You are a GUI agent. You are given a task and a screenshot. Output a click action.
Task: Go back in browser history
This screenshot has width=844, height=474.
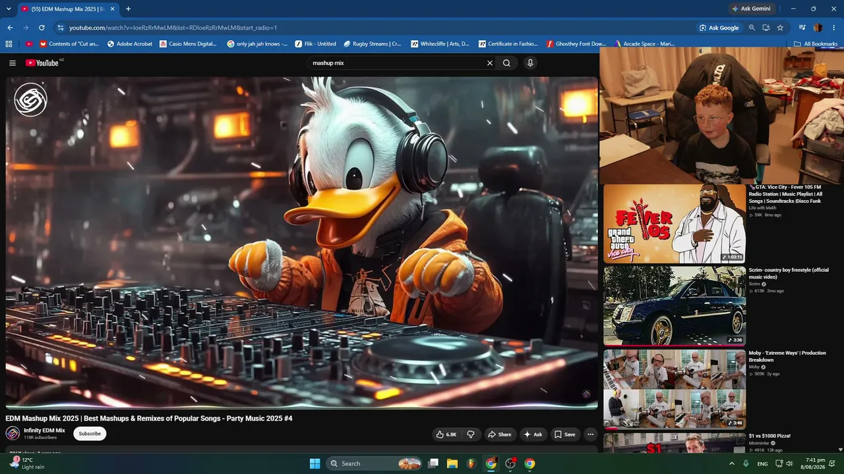click(x=10, y=28)
